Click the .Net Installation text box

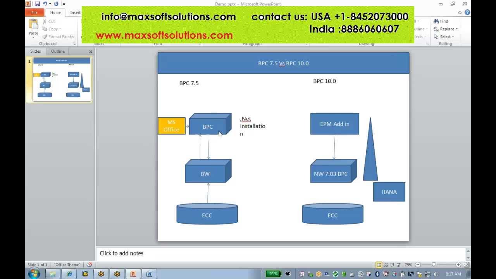[x=253, y=126]
